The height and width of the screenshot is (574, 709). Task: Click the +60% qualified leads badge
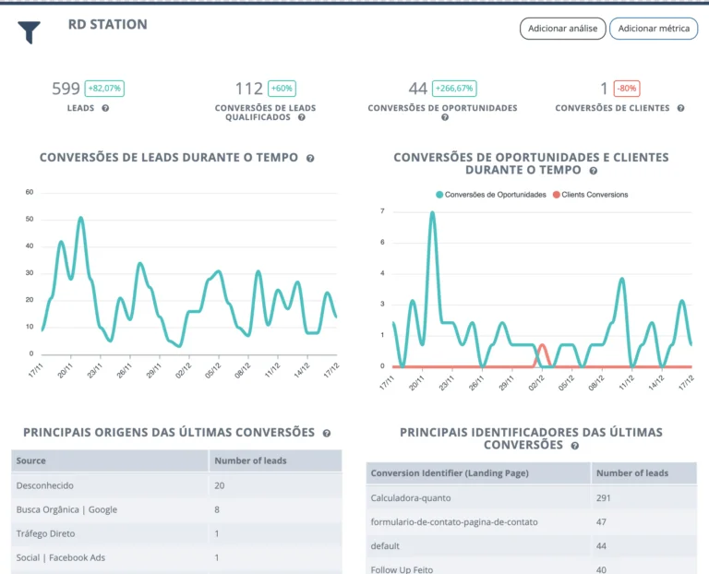282,89
